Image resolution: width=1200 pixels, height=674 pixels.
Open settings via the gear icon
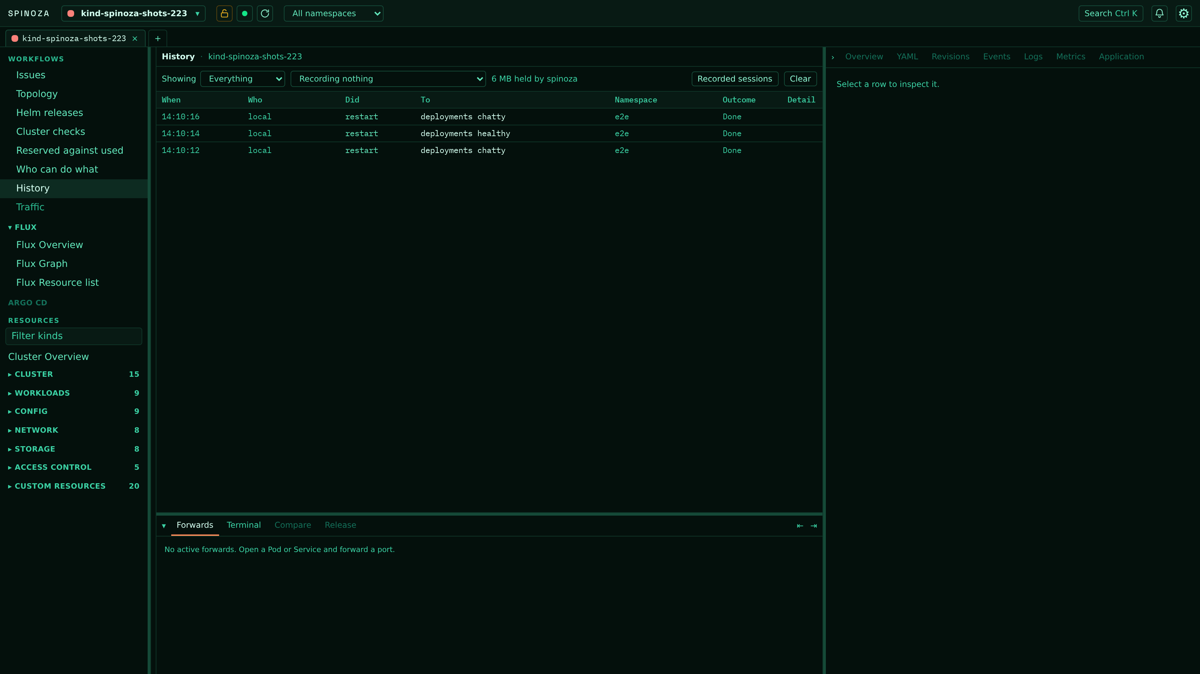click(1184, 13)
